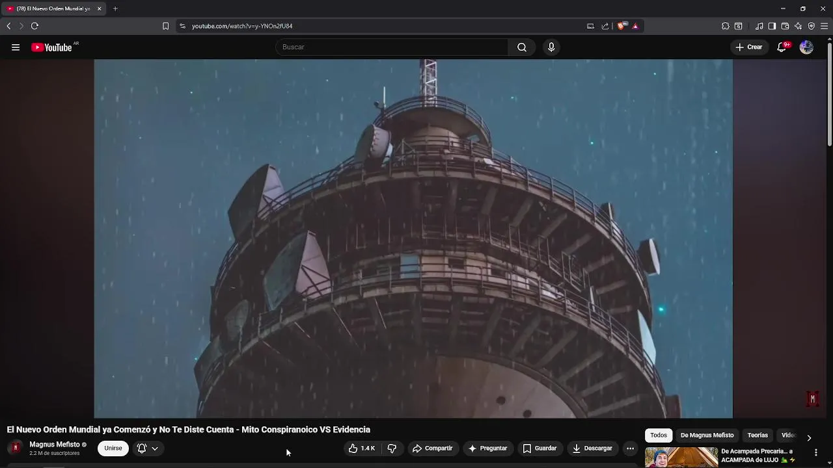Bookmark this page icon in address bar
Viewport: 833px width, 468px height.
click(165, 26)
